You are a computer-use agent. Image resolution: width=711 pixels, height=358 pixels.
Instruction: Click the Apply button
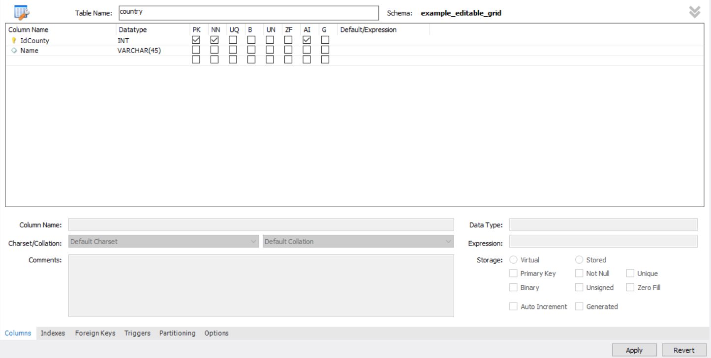[x=634, y=350]
